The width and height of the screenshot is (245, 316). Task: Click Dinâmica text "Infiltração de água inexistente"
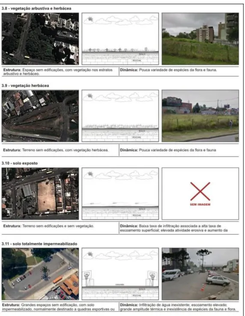[178, 307]
